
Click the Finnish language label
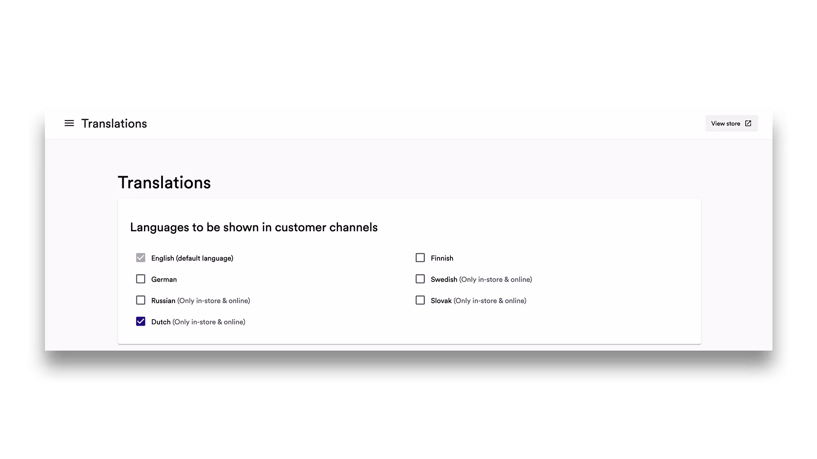442,258
